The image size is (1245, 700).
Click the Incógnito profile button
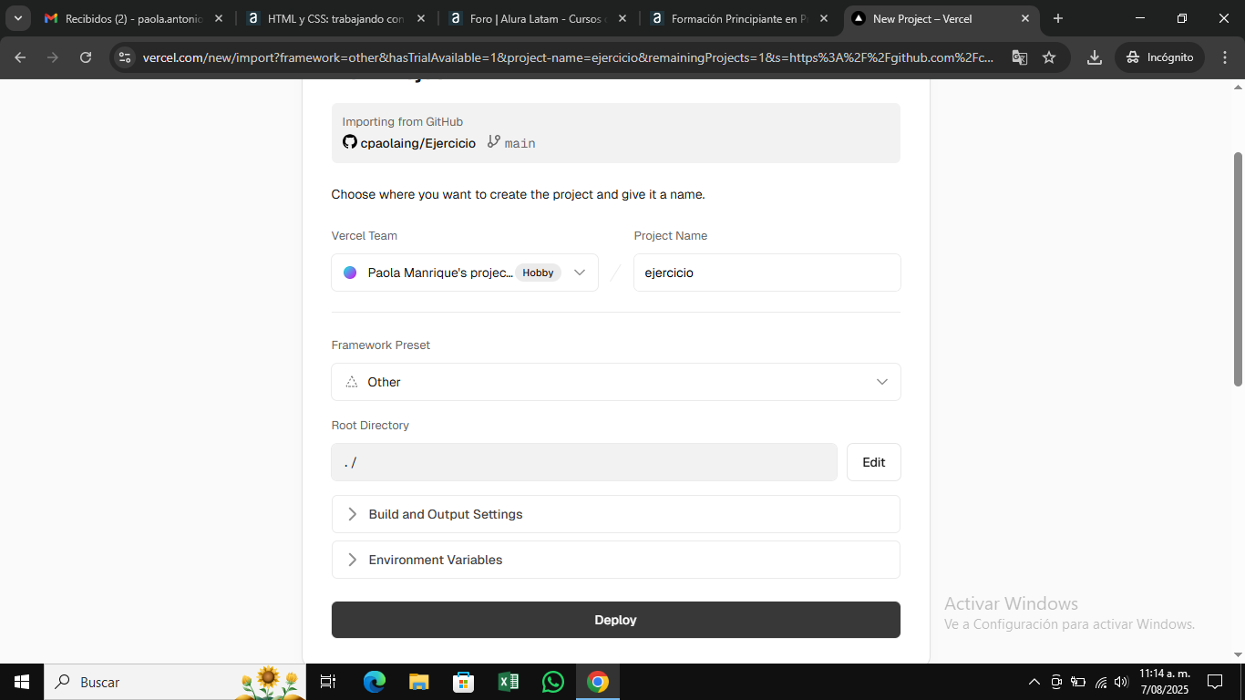coord(1159,57)
